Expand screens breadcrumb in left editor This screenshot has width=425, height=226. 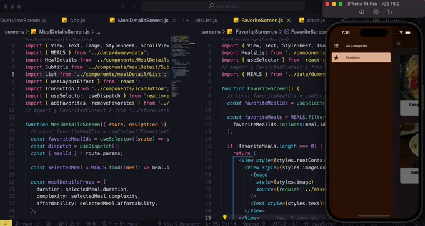pos(14,32)
